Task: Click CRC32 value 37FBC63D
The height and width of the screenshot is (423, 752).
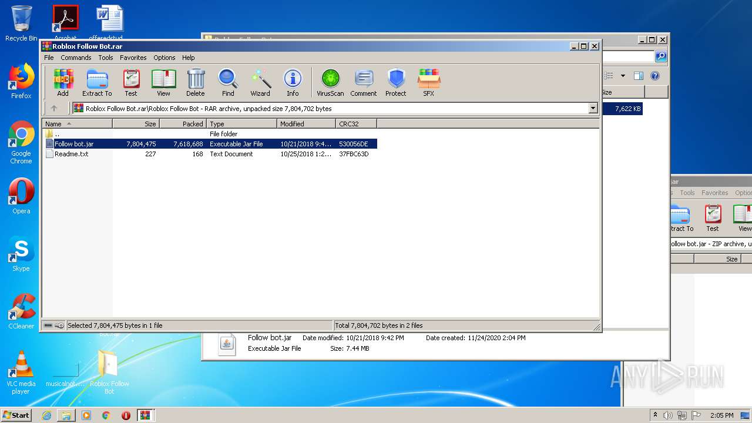Action: (354, 154)
